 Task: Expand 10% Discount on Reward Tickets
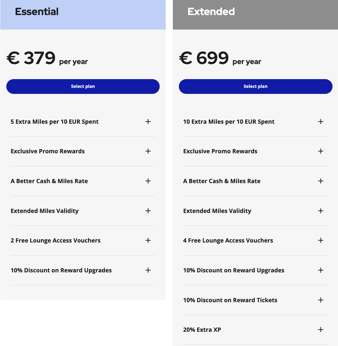point(321,300)
